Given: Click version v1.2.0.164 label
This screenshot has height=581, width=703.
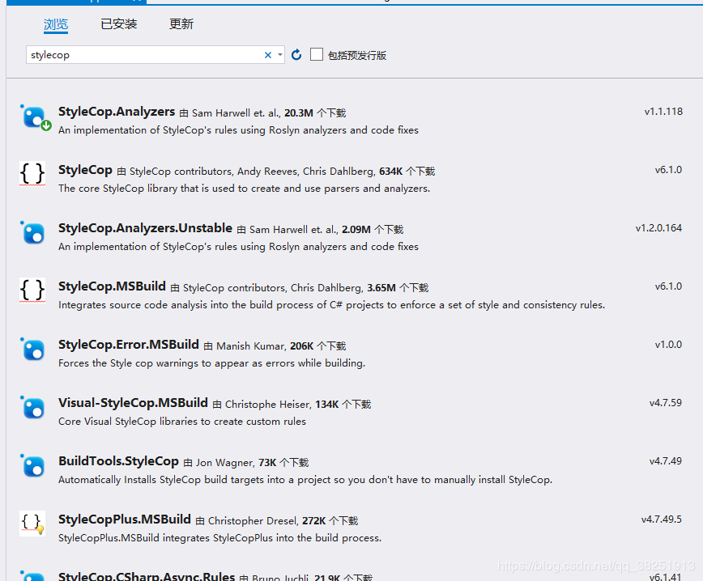Looking at the screenshot, I should [658, 228].
